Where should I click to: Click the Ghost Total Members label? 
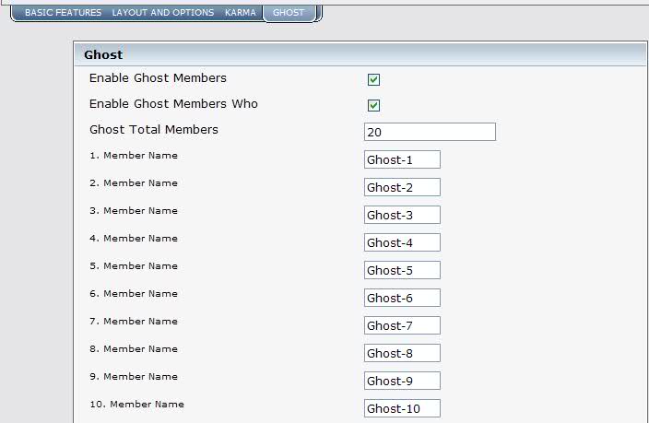[154, 130]
